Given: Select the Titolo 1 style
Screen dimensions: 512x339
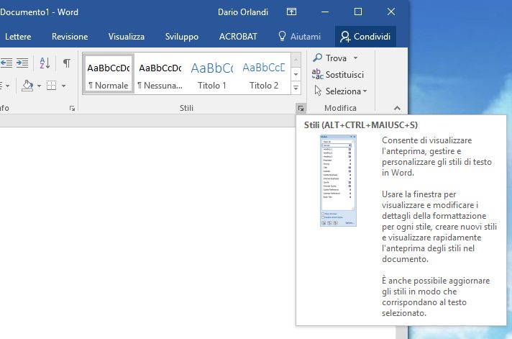Looking at the screenshot, I should [x=211, y=74].
